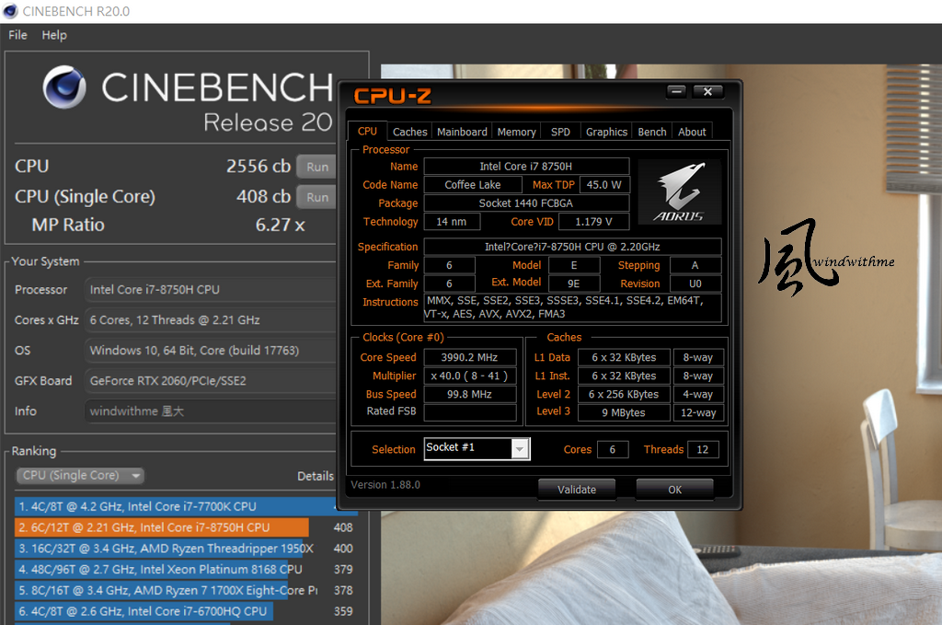Select the CPU tab in CPU-Z

[x=367, y=131]
